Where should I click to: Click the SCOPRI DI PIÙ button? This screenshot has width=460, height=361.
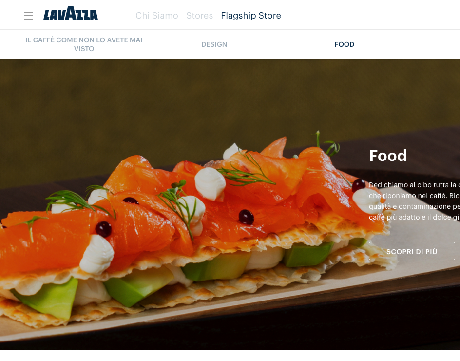412,251
